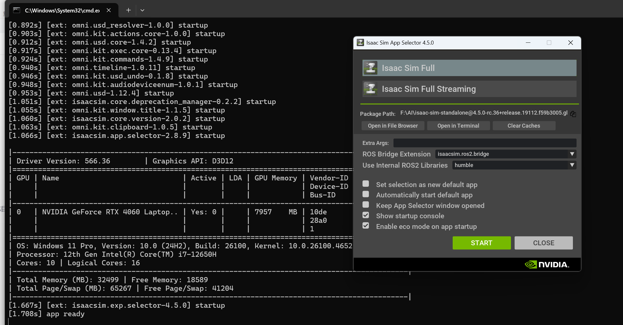Select the Isaac Sim Full Streaming app entry
The width and height of the screenshot is (623, 325).
click(469, 89)
